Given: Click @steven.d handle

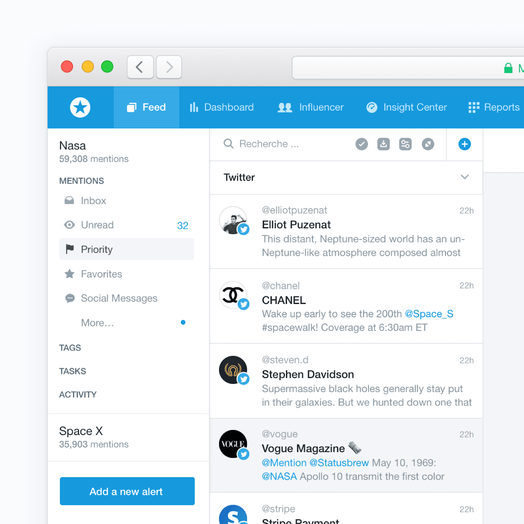Looking at the screenshot, I should point(285,360).
